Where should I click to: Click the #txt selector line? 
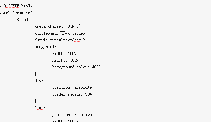coord(40,108)
